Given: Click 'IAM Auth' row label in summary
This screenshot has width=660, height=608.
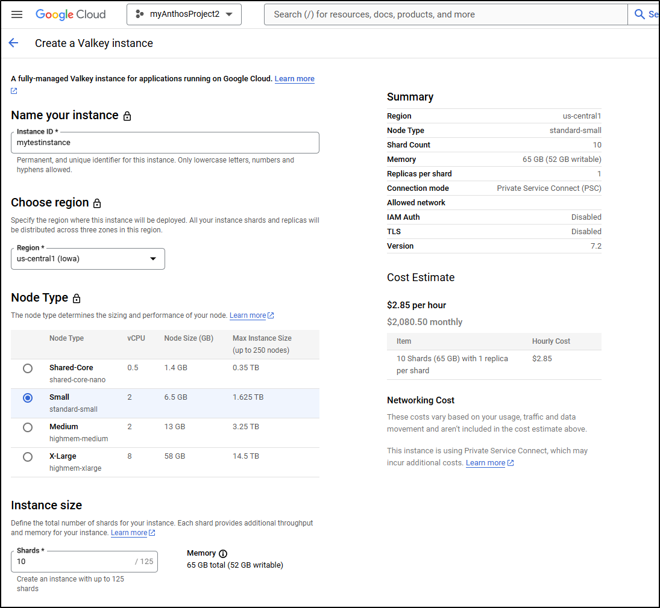Looking at the screenshot, I should pos(403,217).
